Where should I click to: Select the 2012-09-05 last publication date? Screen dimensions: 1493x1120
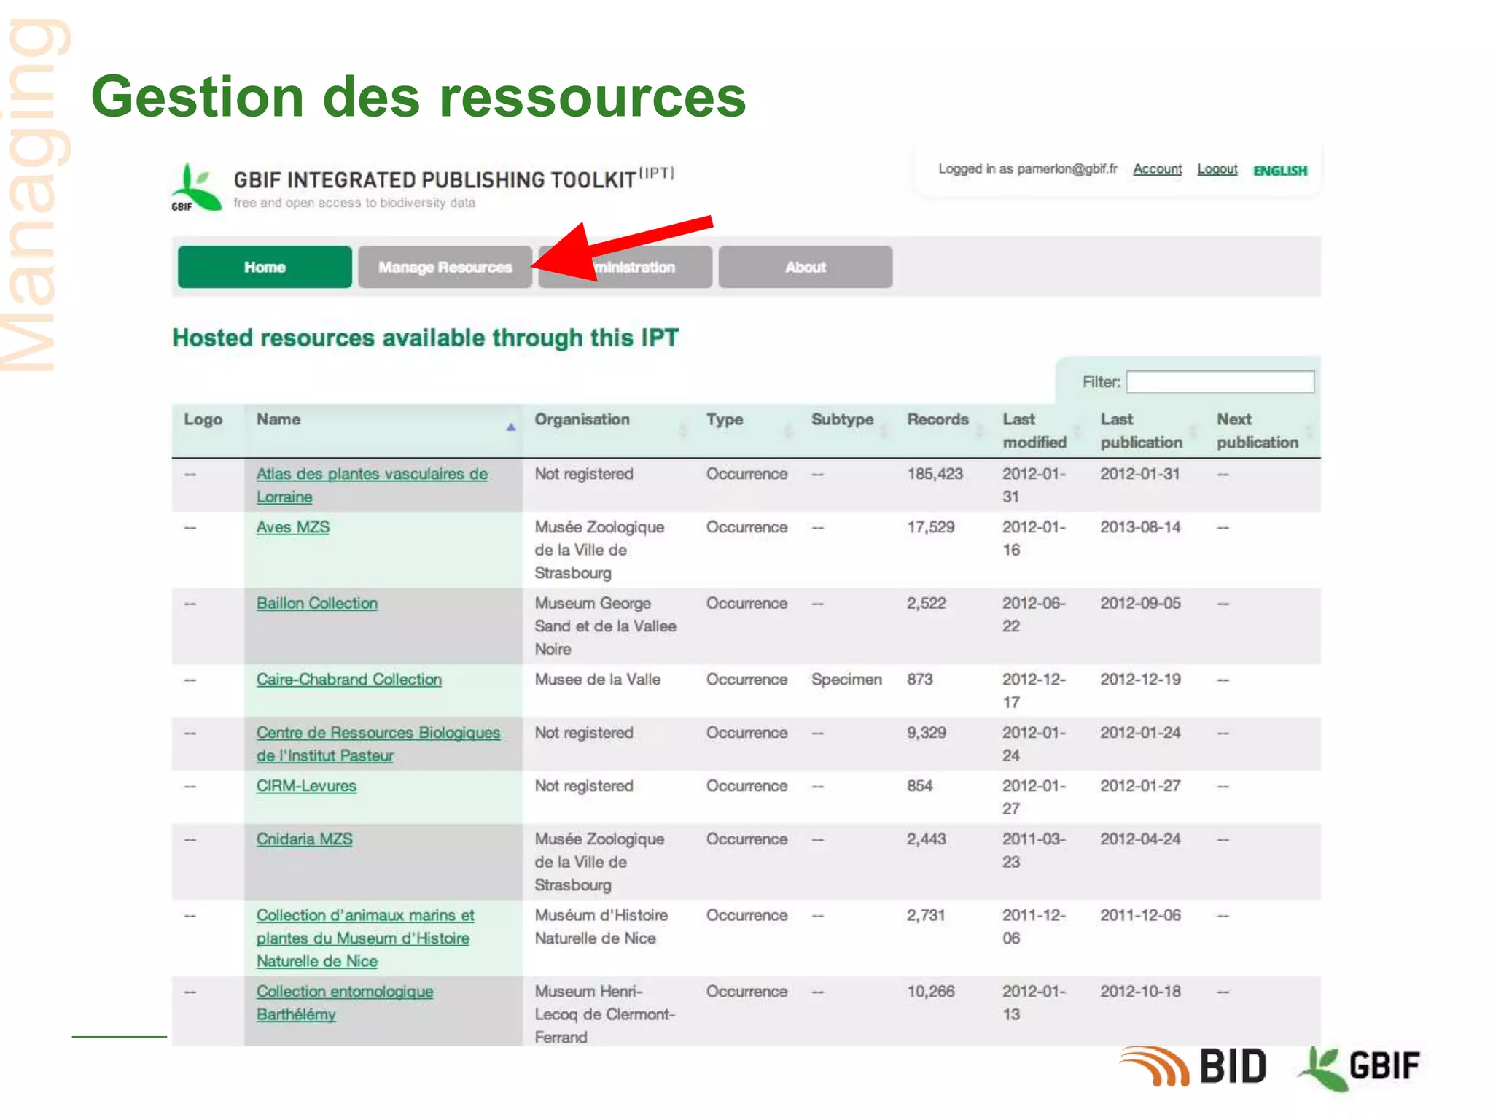point(1140,603)
